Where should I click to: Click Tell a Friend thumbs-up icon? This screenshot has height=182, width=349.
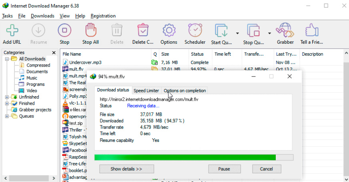point(312,30)
